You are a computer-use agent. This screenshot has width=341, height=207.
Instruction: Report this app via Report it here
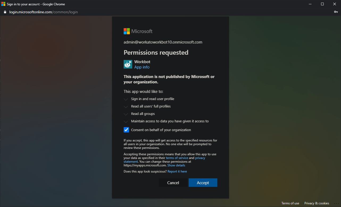pyautogui.click(x=177, y=171)
